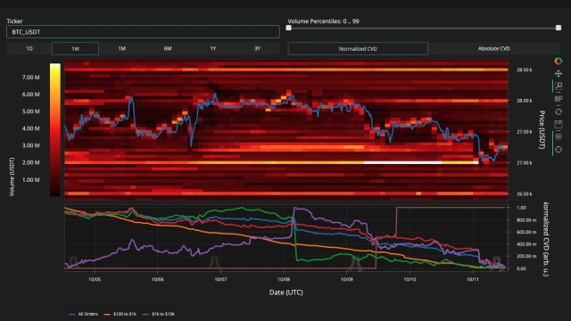Screen dimensions: 571x321
Task: Toggle the $1k to $10k legend line
Action: tap(159, 314)
